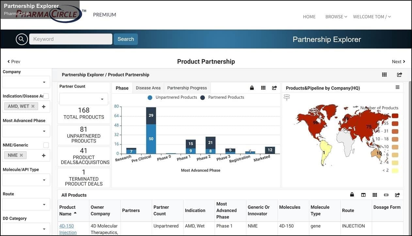Viewport: 412px width, 236px height.
Task: Click the lightest yellow '< 2' legend swatch
Action: tap(395, 170)
